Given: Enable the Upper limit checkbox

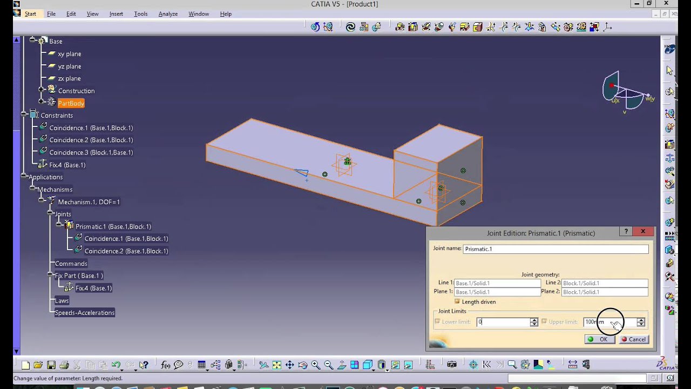Looking at the screenshot, I should (x=544, y=321).
